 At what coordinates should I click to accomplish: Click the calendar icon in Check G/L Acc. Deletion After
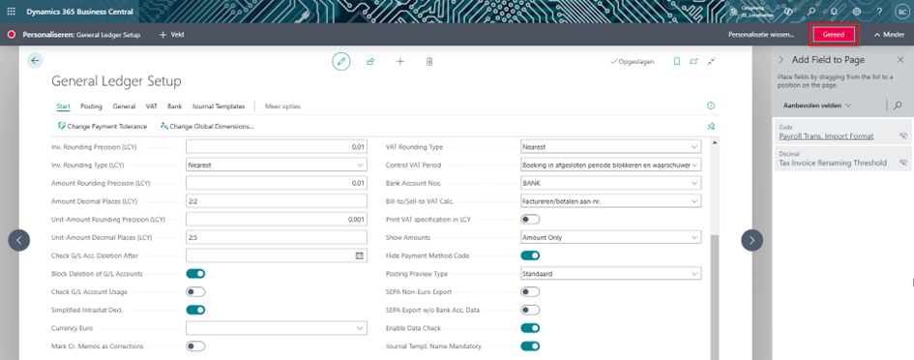point(359,255)
